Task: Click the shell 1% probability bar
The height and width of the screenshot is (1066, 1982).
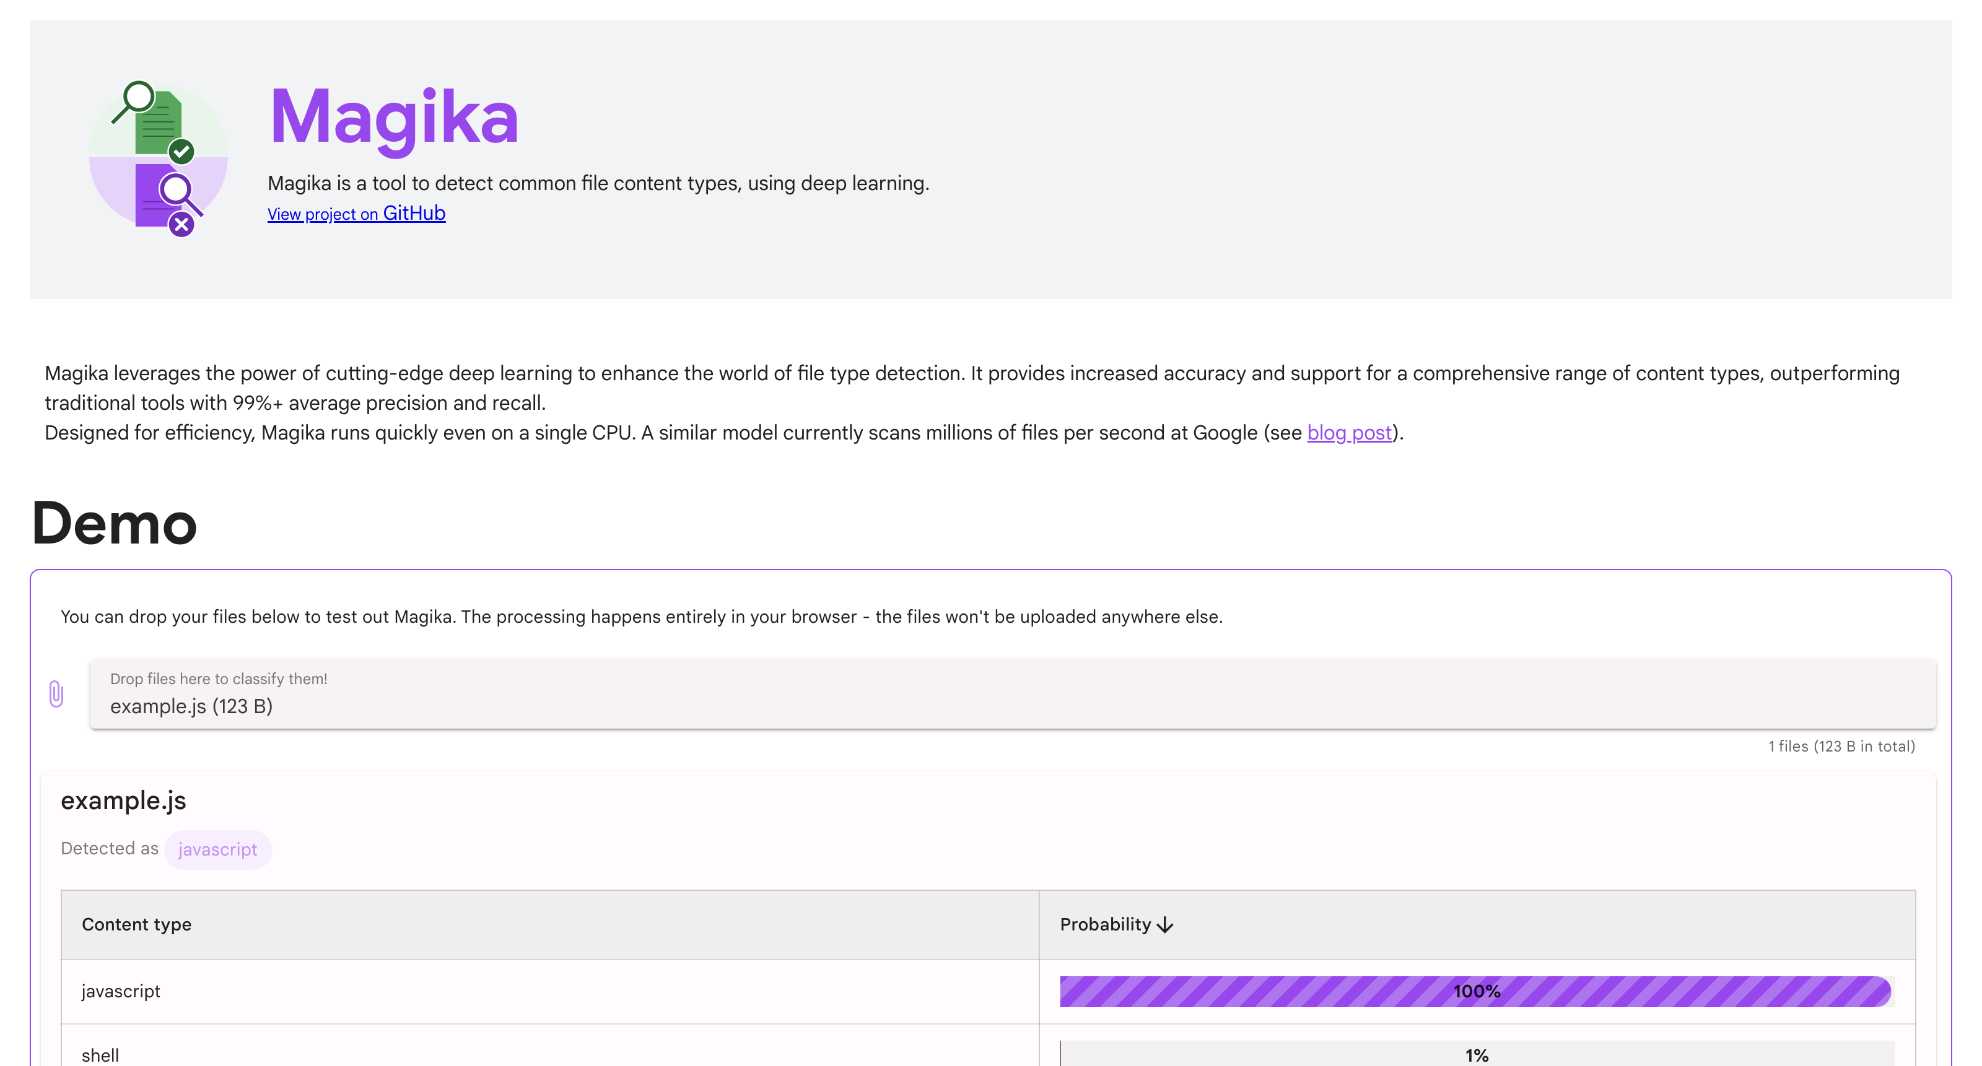Action: click(x=1477, y=1054)
